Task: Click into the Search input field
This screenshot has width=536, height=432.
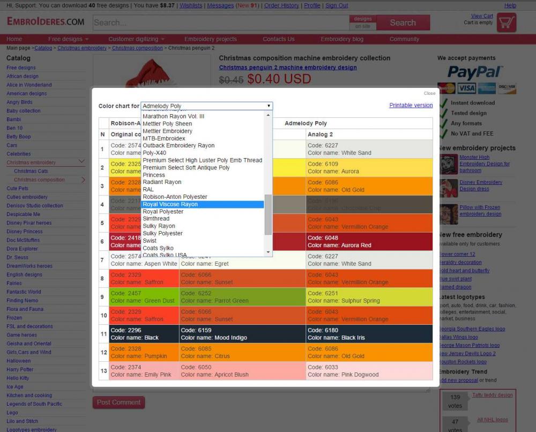Action: pos(220,23)
